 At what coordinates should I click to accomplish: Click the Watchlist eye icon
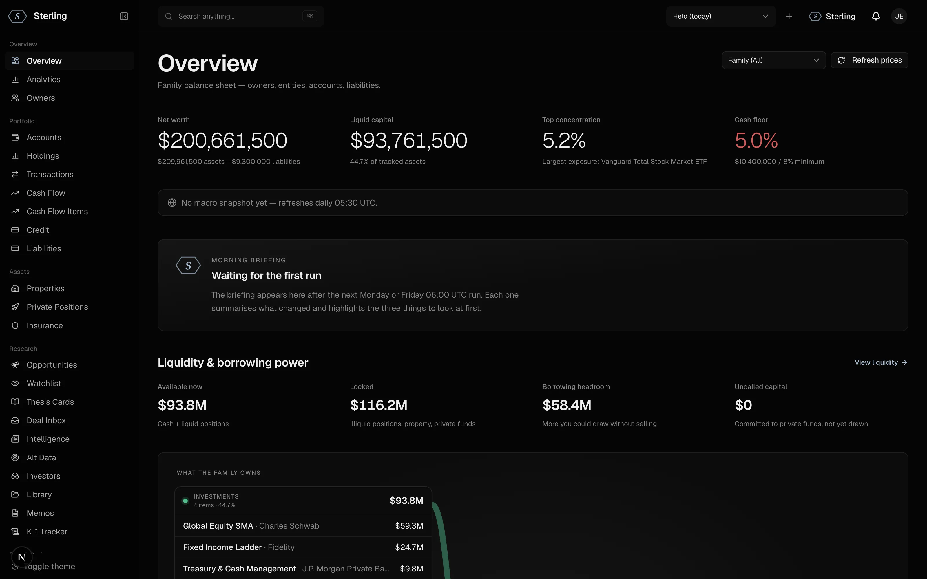coord(15,383)
